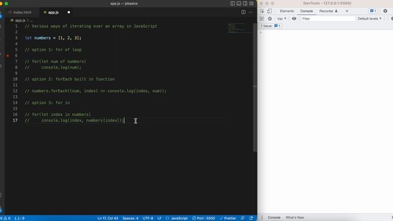Click line number 12 in gutter
393x221 pixels.
15,91
